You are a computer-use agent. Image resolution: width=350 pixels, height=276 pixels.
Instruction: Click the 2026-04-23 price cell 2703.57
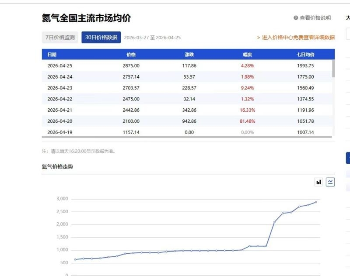click(131, 88)
